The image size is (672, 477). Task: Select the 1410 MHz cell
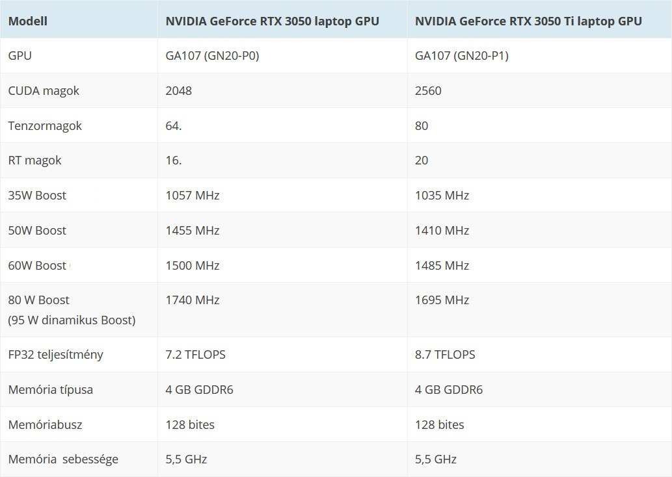pyautogui.click(x=442, y=231)
